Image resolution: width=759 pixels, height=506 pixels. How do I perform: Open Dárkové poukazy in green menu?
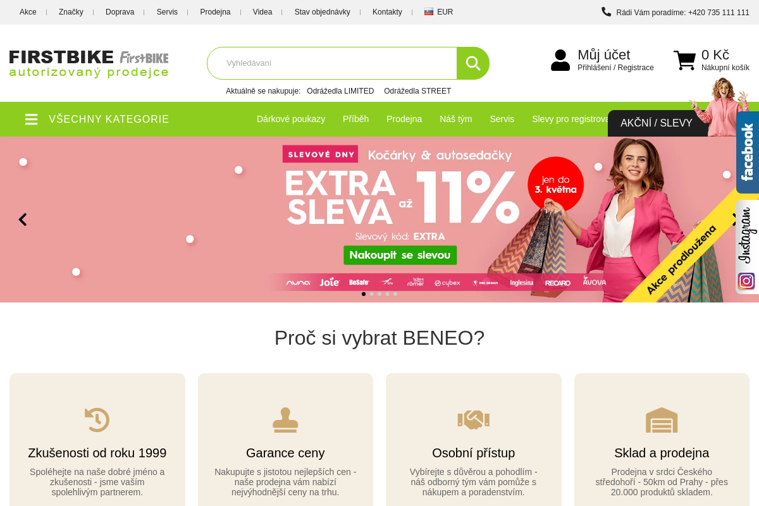[x=291, y=119]
